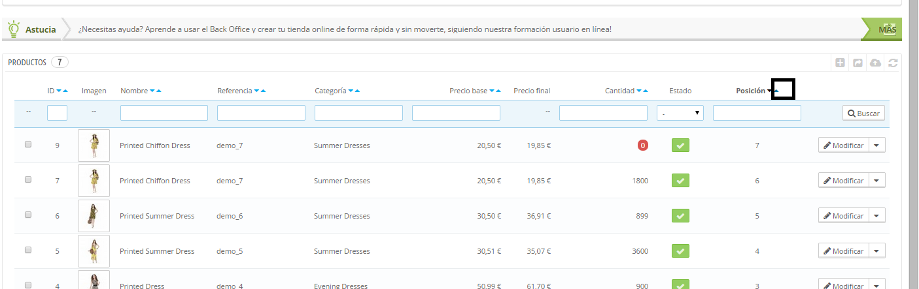This screenshot has width=919, height=289.
Task: Sort Precio base descending with down arrow
Action: point(492,91)
